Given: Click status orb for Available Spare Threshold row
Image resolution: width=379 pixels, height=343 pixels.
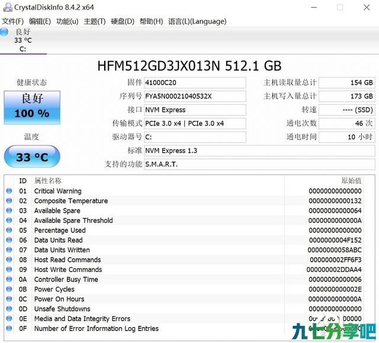Looking at the screenshot, I should pos(9,220).
